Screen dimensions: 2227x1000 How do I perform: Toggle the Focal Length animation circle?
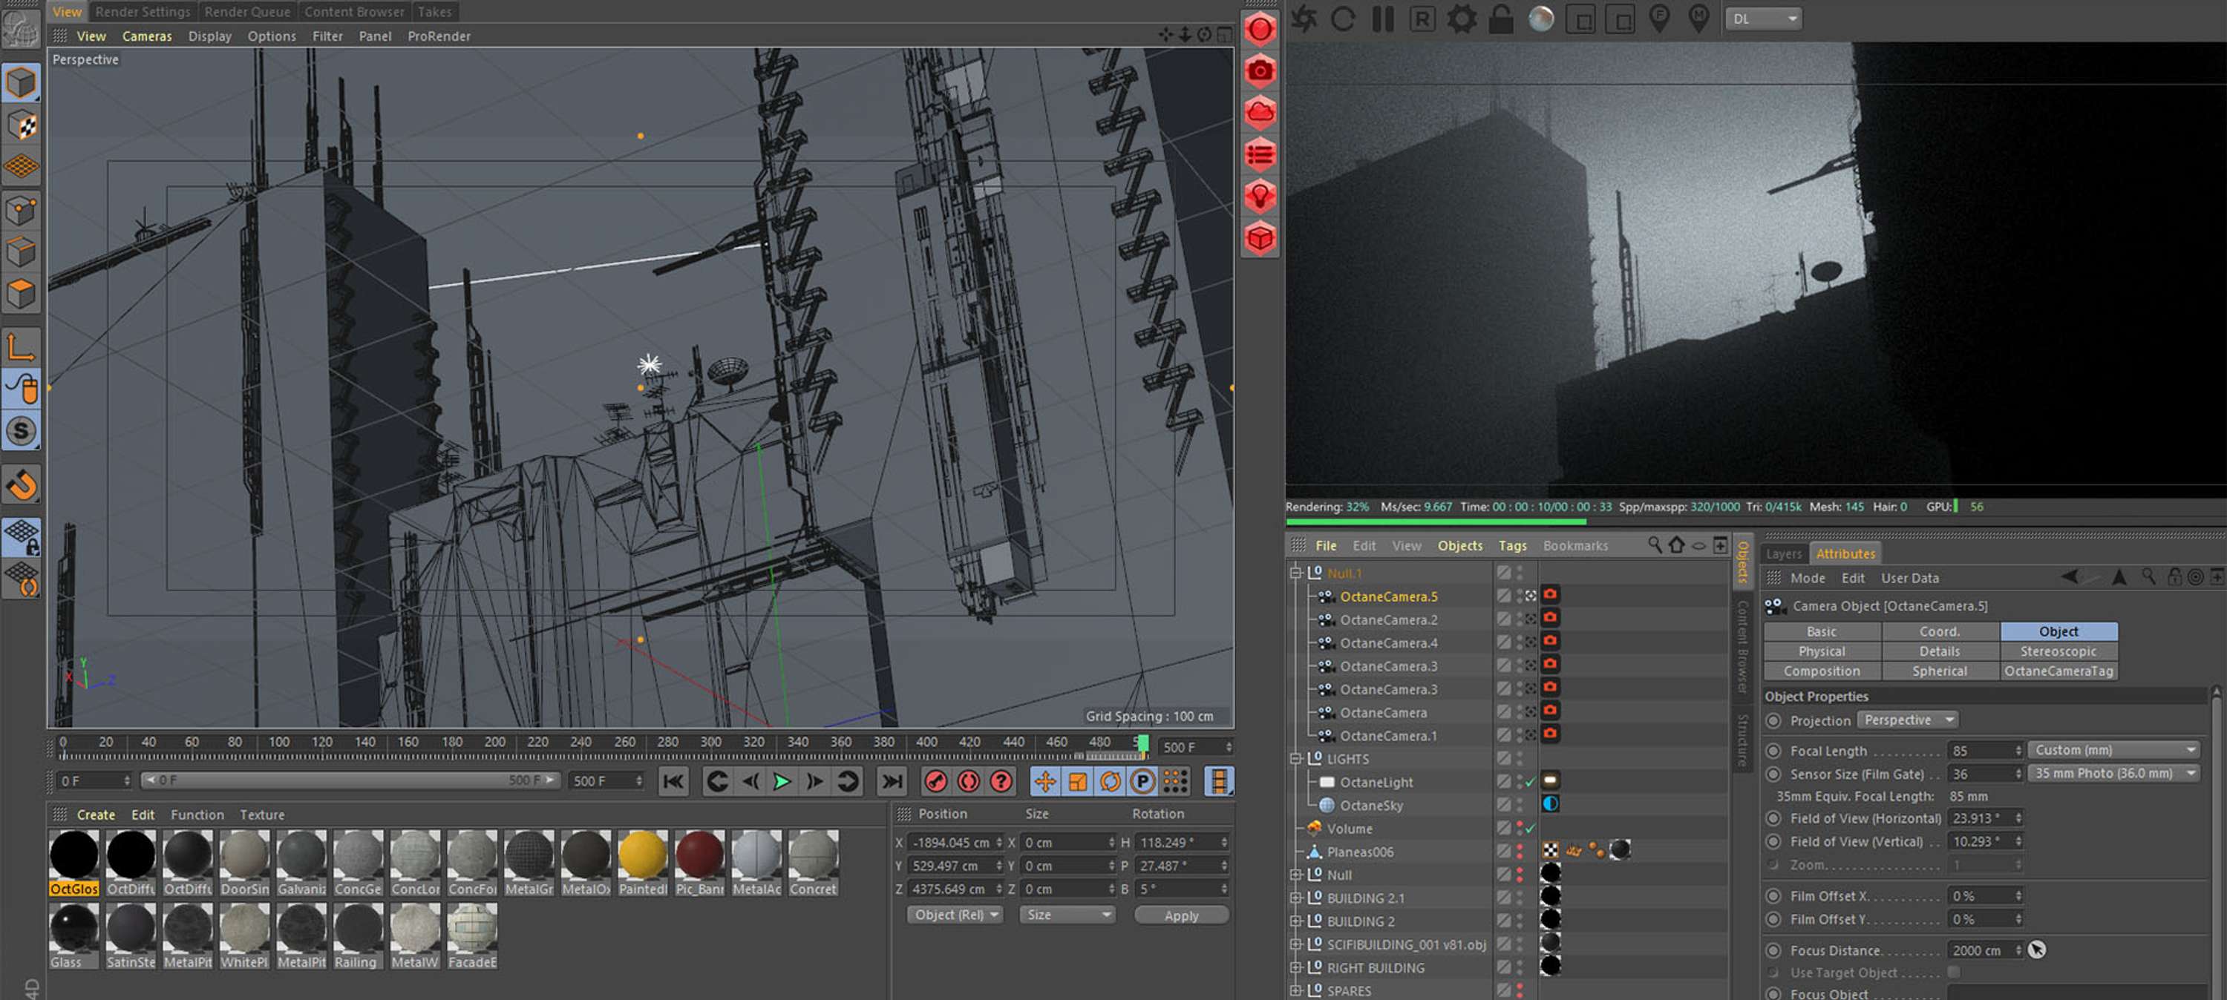[x=1773, y=751]
